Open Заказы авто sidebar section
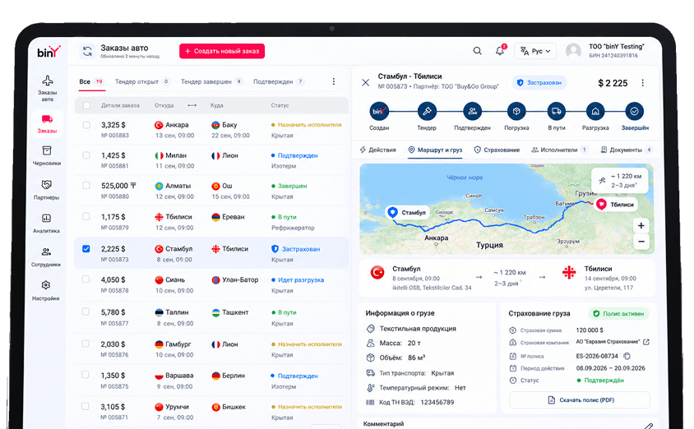 tap(48, 89)
